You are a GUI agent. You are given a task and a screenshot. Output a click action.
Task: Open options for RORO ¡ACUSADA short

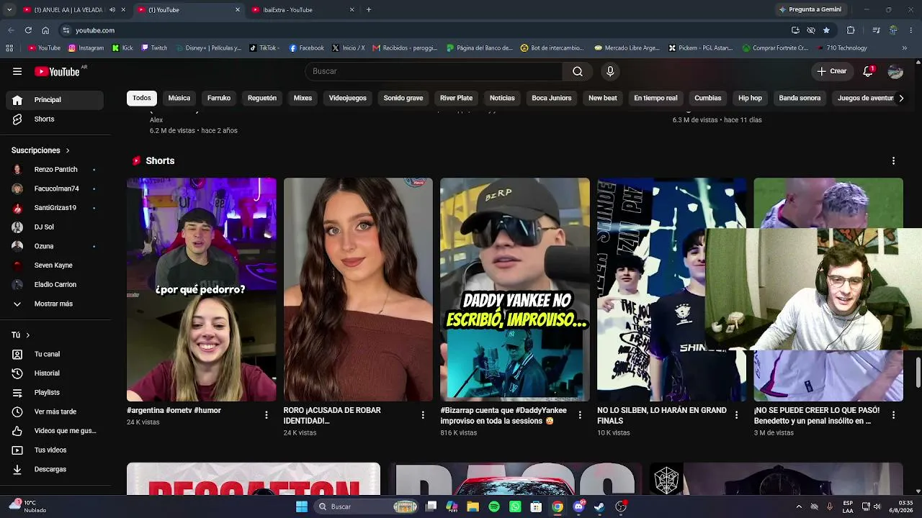click(x=423, y=415)
